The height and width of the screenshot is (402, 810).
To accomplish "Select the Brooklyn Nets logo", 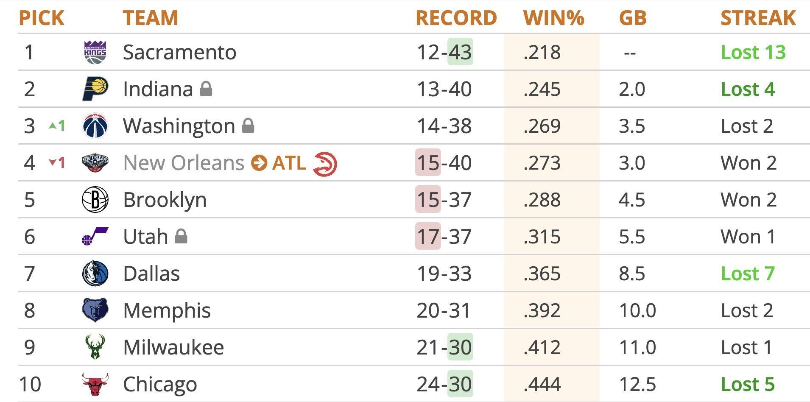I will (x=95, y=199).
